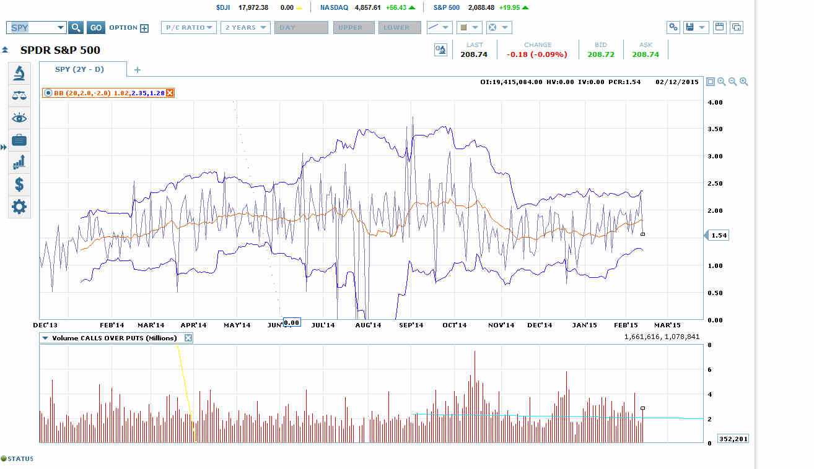Close the Volume CALLS OVER PUTS panel
This screenshot has height=469, width=814.
coord(188,338)
